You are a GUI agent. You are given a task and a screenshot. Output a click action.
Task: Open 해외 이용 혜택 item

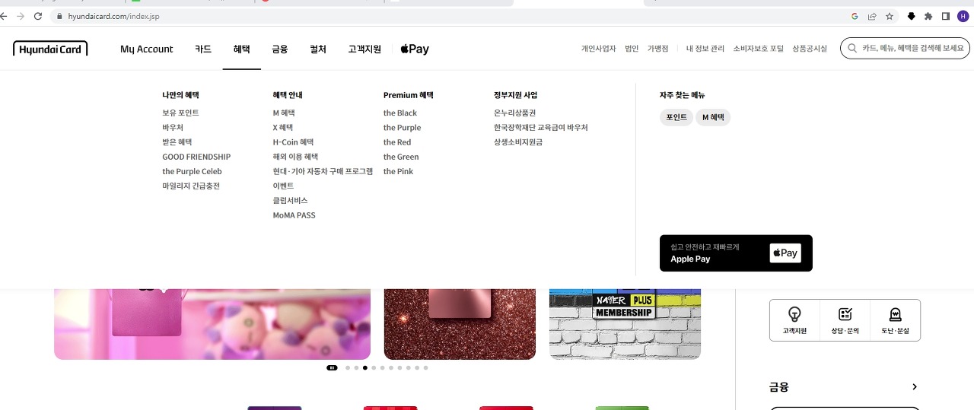[x=295, y=157]
